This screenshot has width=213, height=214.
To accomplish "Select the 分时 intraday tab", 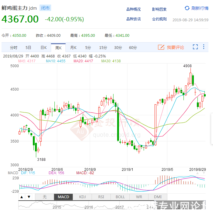I will (14, 47).
